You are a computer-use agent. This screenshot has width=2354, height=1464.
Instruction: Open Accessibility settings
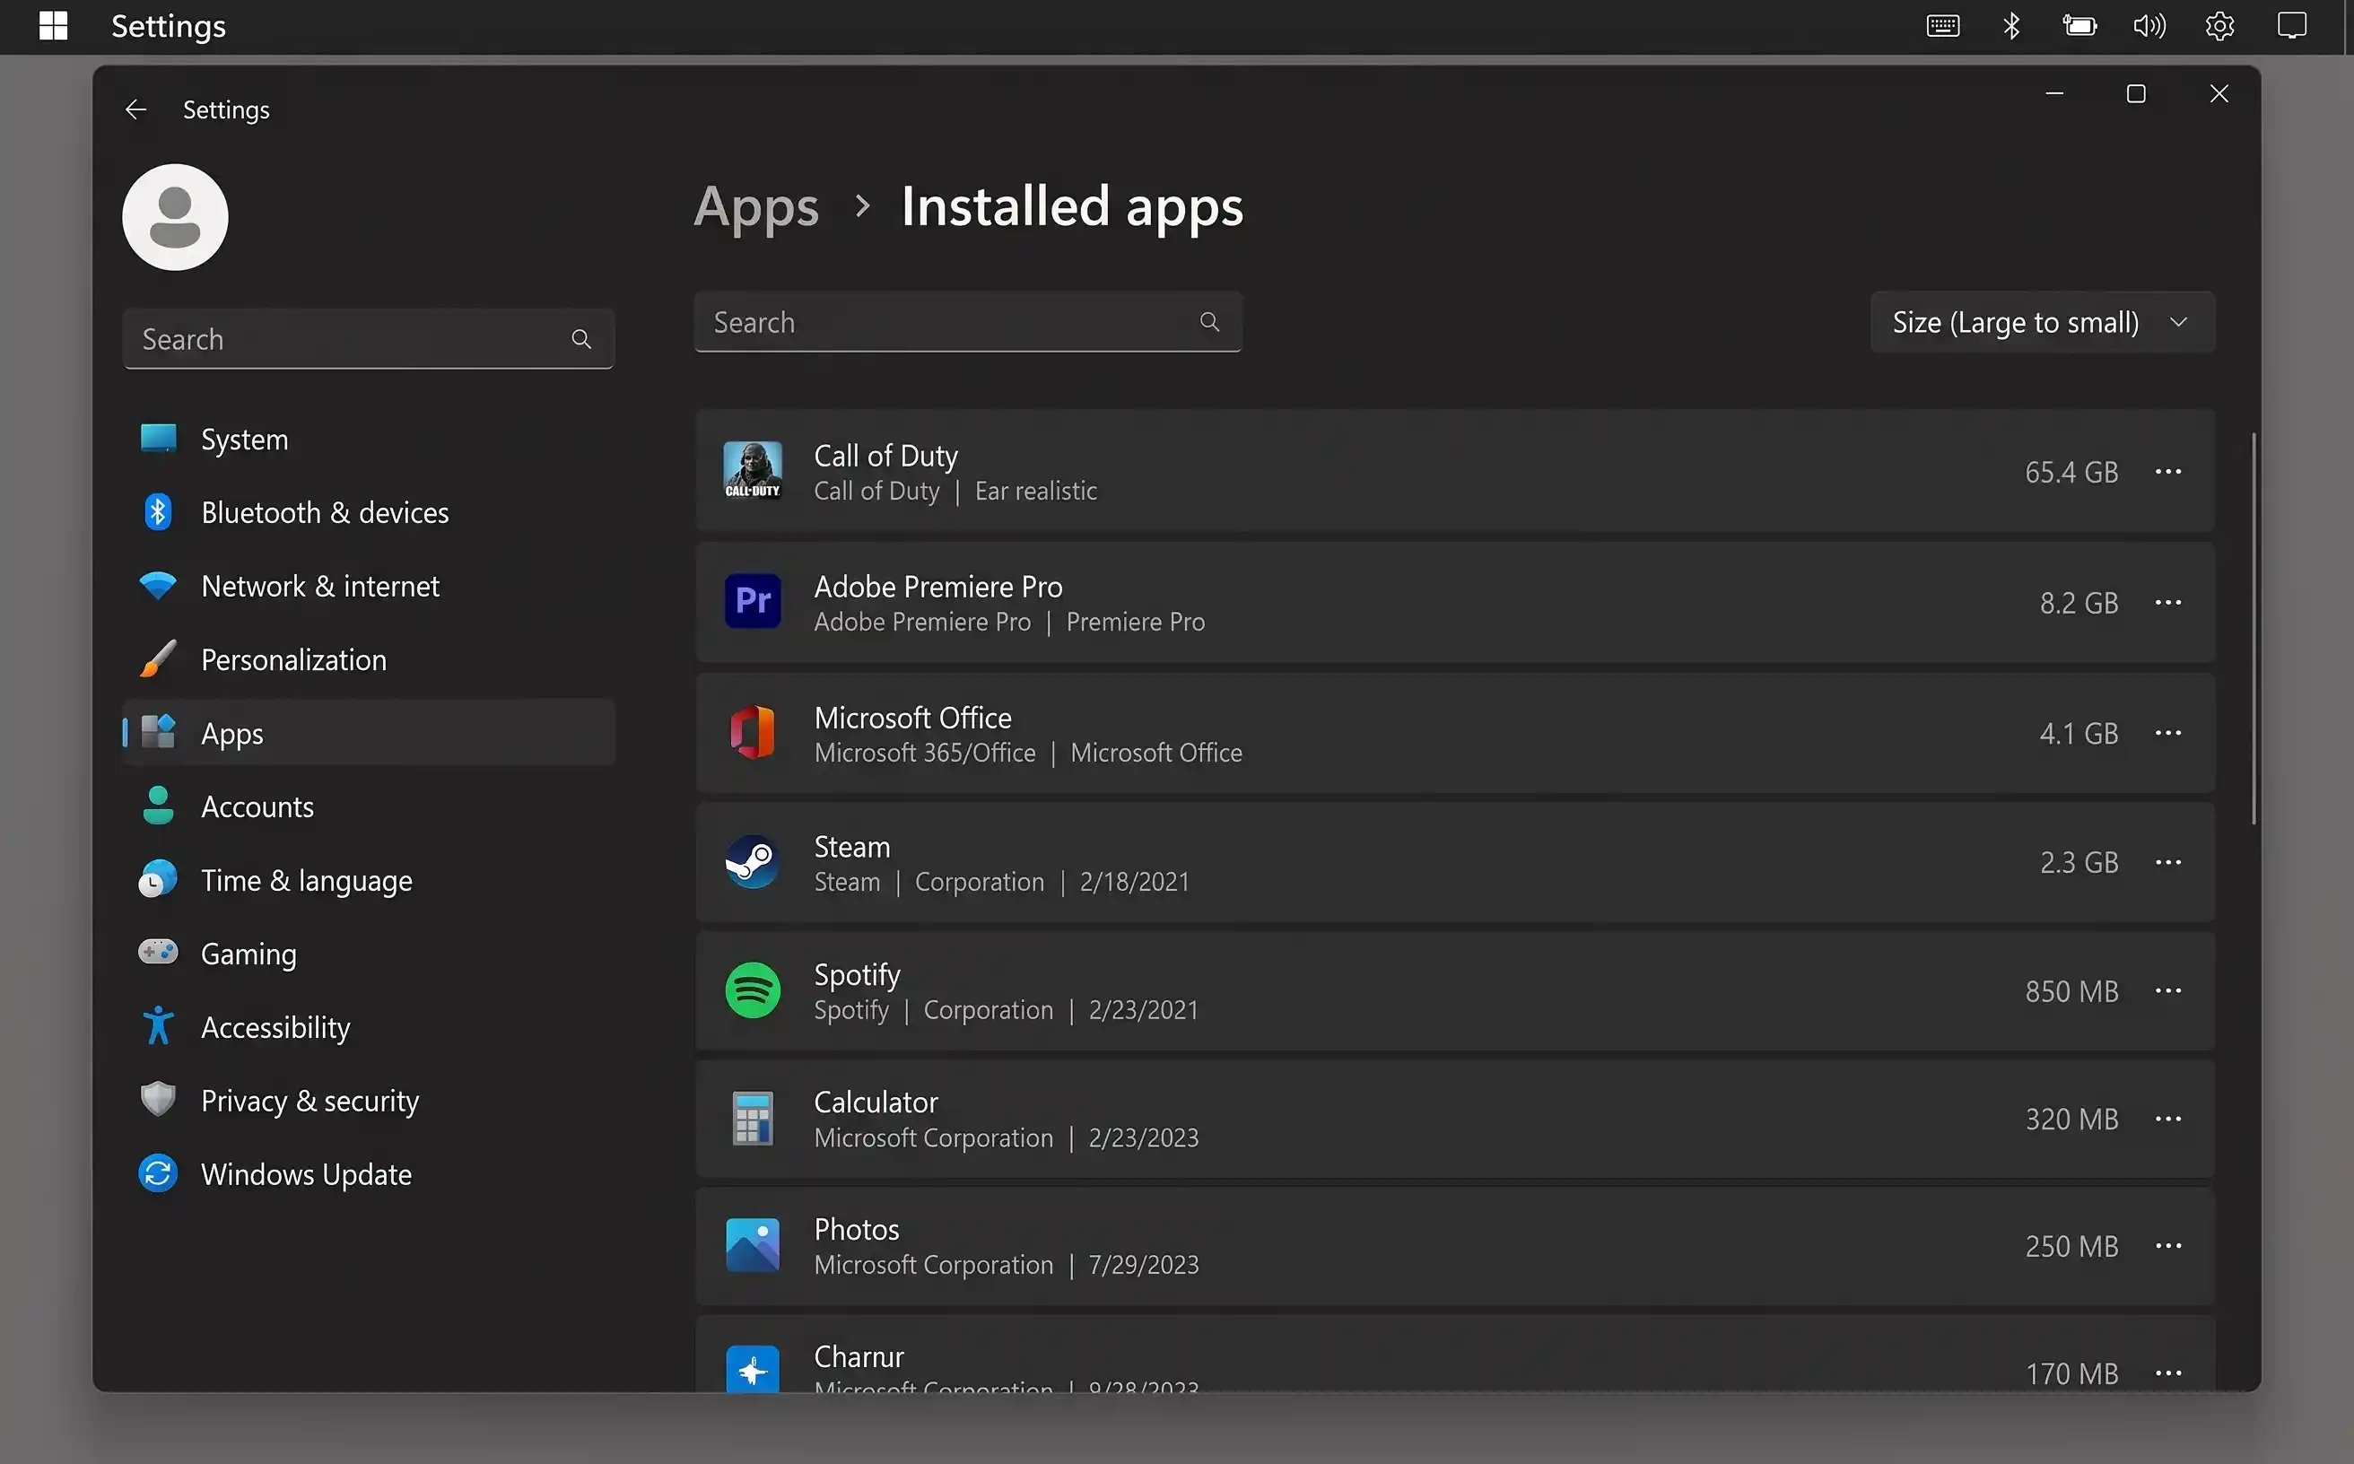(x=369, y=1027)
